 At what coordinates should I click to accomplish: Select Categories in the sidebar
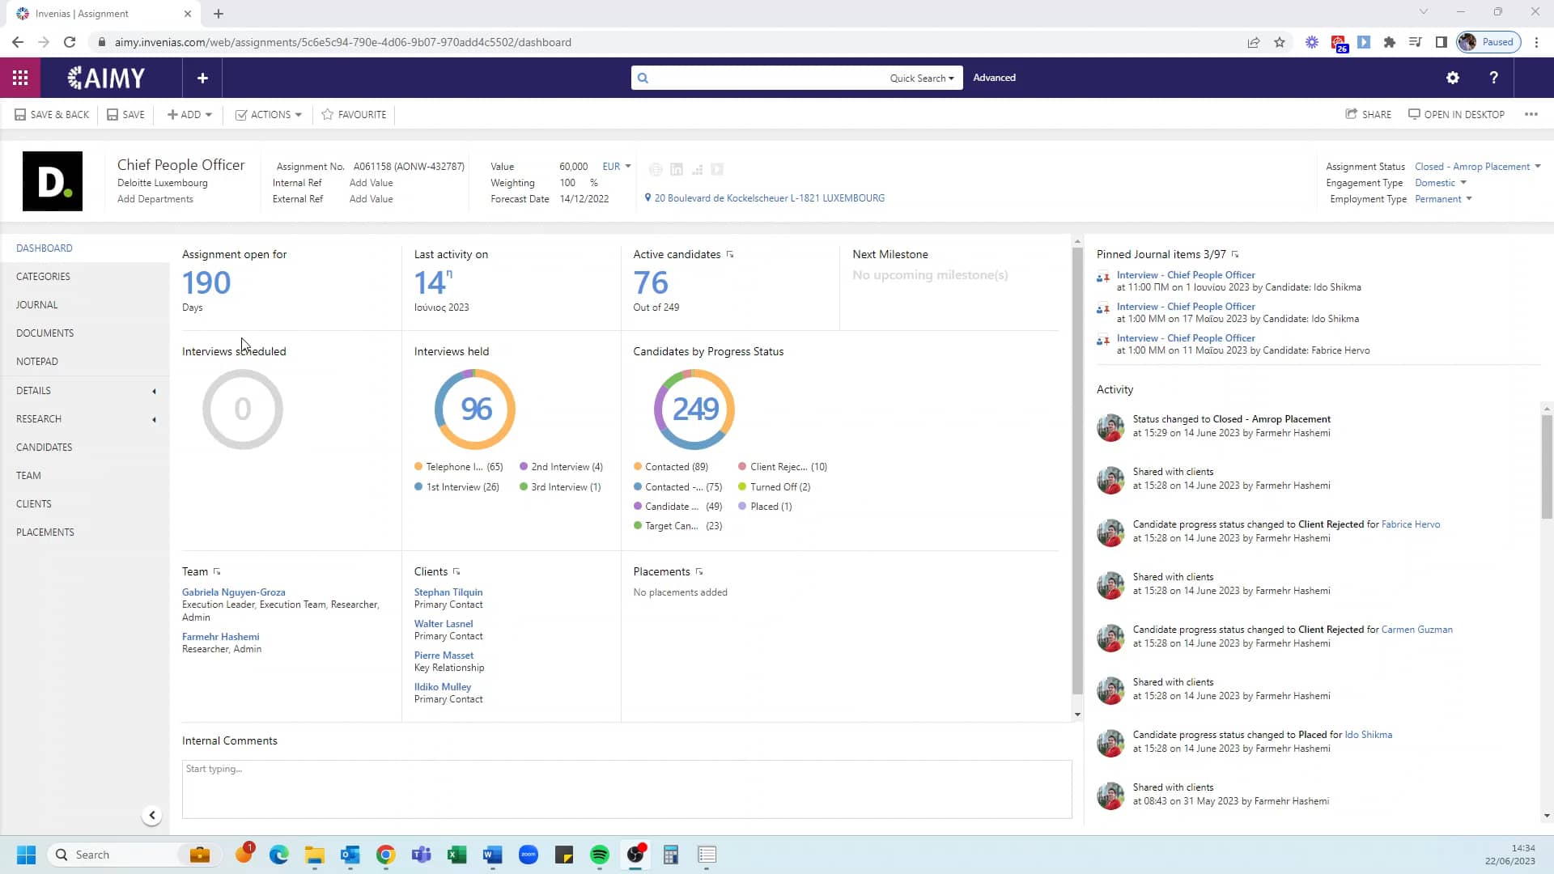(43, 277)
